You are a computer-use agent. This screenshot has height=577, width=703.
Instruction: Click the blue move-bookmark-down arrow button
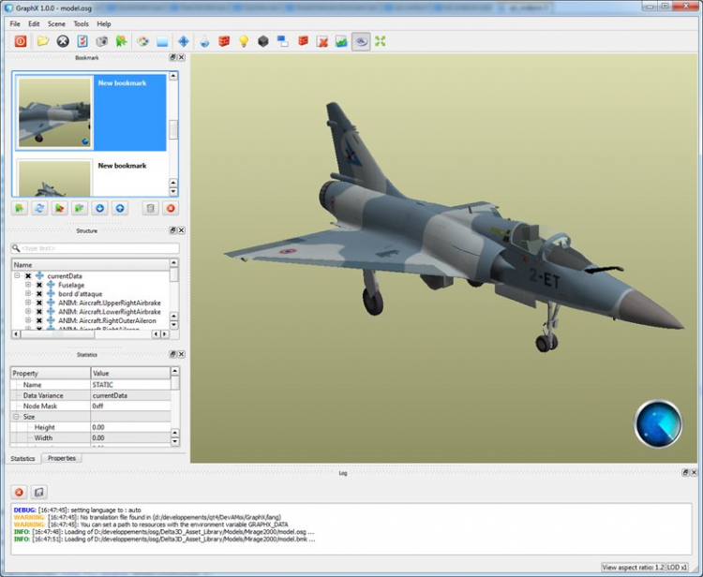click(100, 208)
